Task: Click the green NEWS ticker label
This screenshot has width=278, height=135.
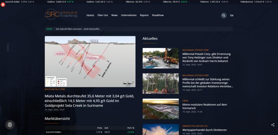Action: click(49, 29)
